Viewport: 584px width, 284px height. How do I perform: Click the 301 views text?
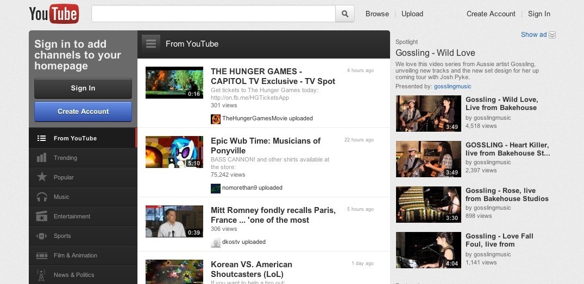(x=224, y=105)
